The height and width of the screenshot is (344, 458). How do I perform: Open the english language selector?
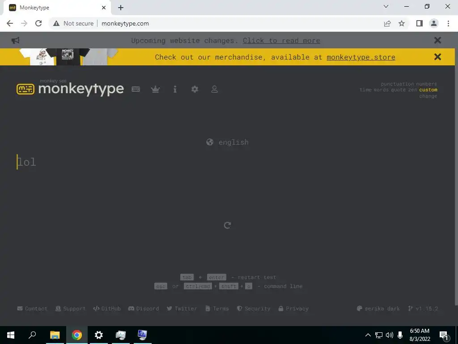[227, 142]
